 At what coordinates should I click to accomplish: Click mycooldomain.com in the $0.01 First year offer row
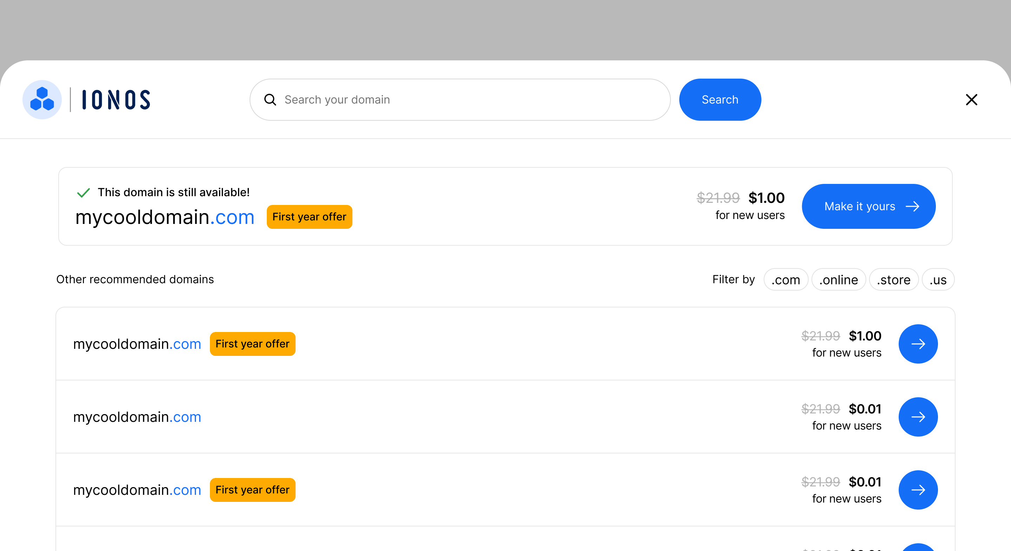coord(137,490)
